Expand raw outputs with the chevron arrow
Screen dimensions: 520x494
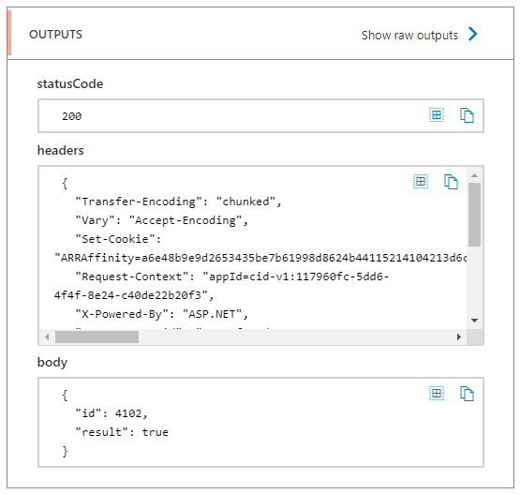(473, 34)
